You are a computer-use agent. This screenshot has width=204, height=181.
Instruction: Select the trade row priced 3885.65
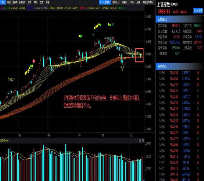pyautogui.click(x=180, y=79)
